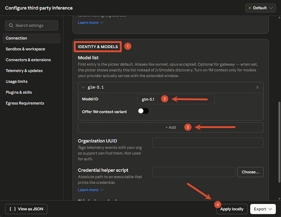
Task: Click the green status dot beside Default
Action: 250,8
